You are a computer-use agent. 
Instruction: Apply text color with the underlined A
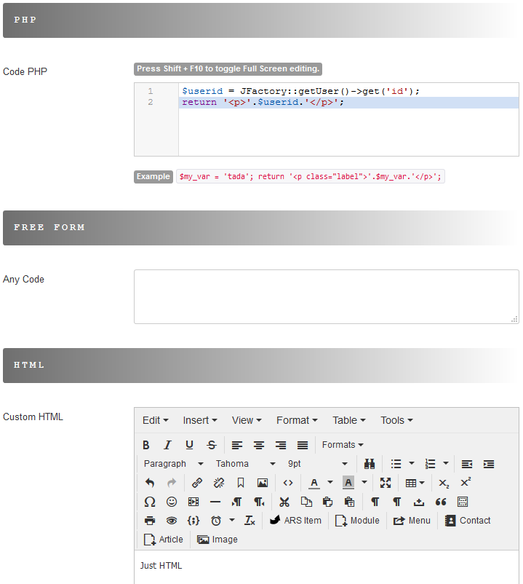tap(314, 483)
